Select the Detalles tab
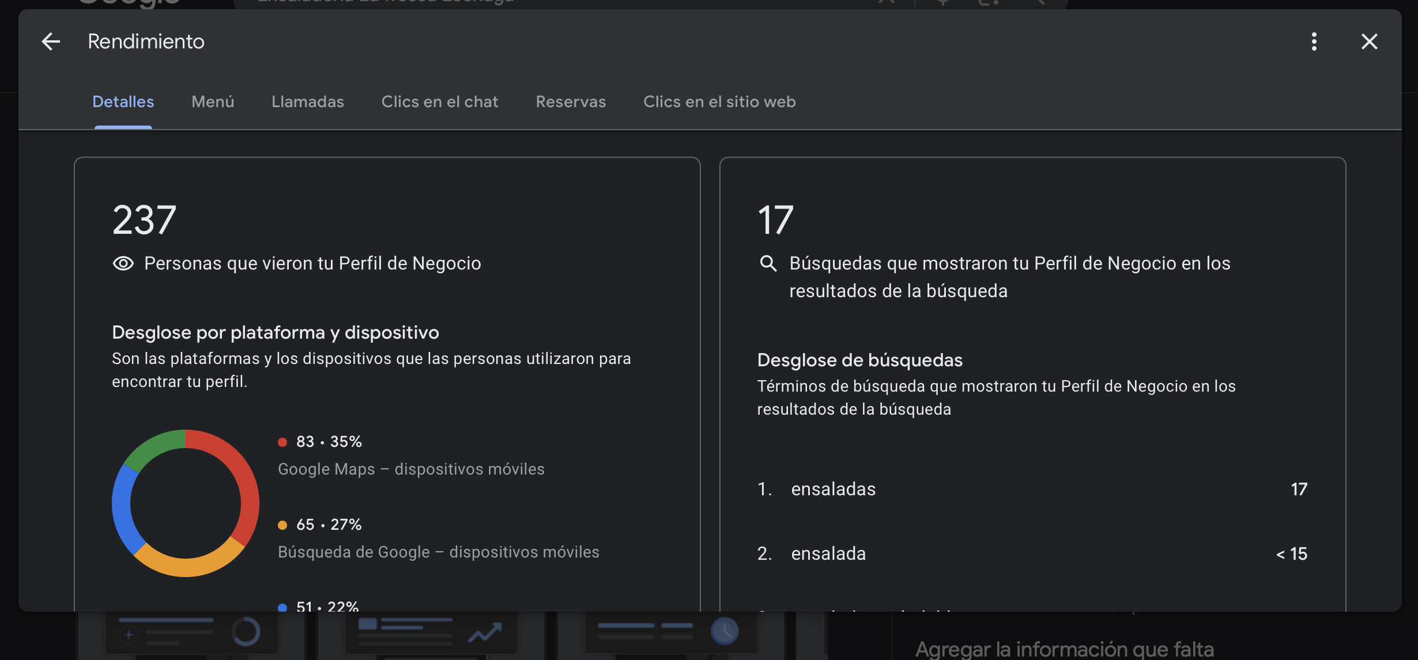 point(123,102)
